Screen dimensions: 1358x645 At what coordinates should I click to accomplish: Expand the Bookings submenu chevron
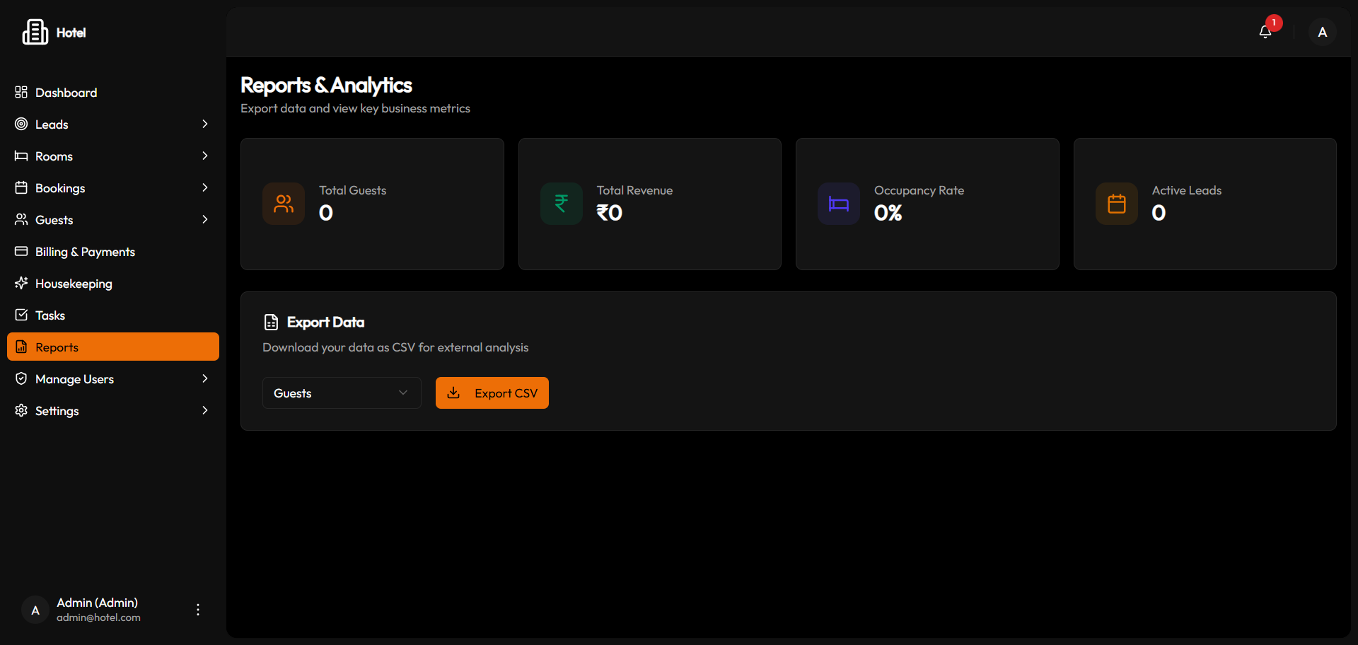(204, 188)
